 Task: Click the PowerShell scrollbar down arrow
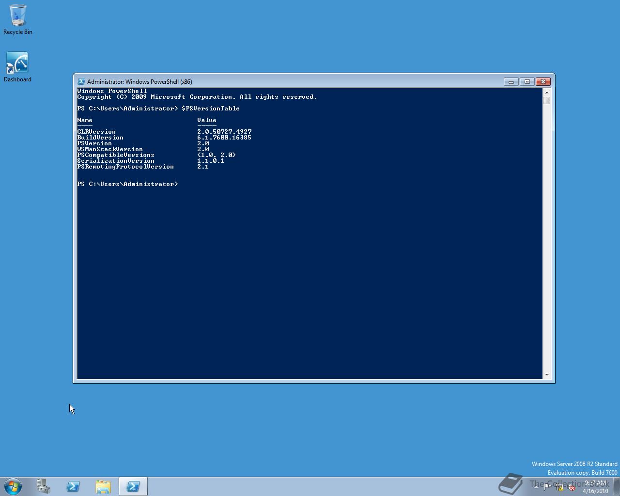pos(547,374)
